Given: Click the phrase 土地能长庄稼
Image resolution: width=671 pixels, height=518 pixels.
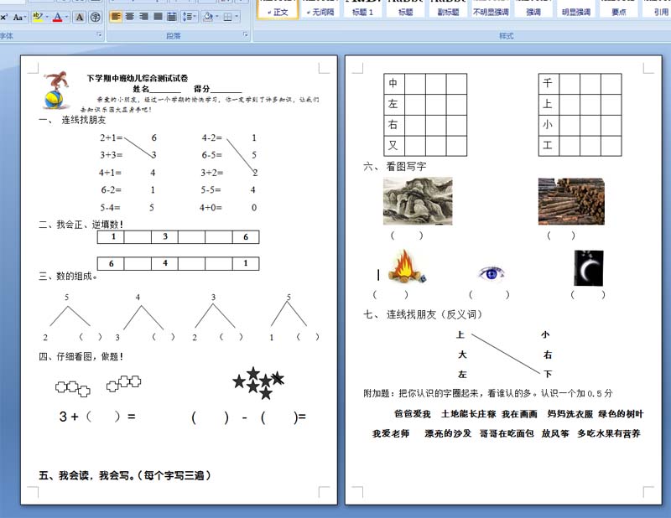Looking at the screenshot, I should (x=469, y=414).
